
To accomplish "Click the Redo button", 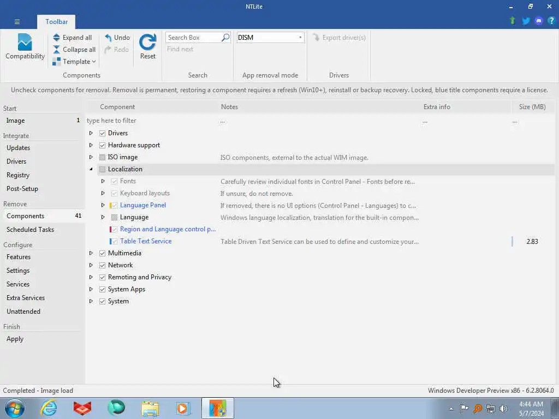I will pos(117,50).
